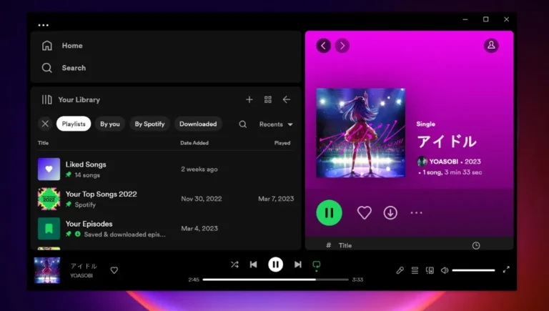Click the 3:33 total time label
Viewport: 549px width, 311px height.
pyautogui.click(x=357, y=280)
